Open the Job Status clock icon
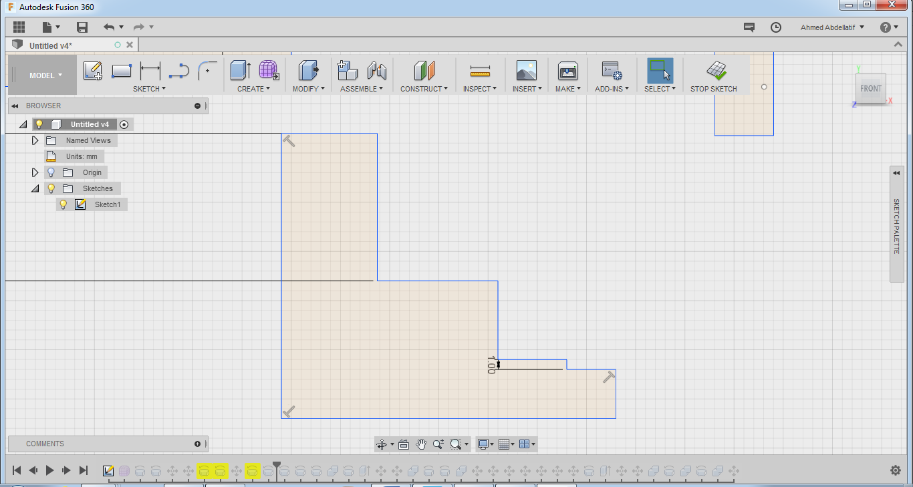The image size is (913, 487). [776, 27]
